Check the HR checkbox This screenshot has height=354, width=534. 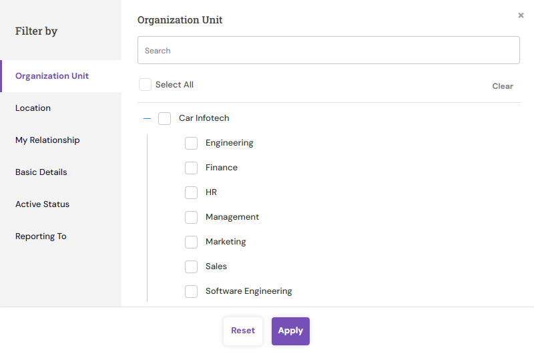pyautogui.click(x=191, y=192)
